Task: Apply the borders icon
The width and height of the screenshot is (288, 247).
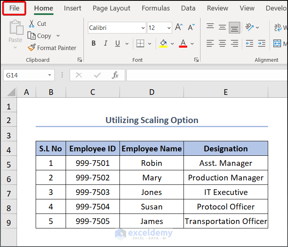Action: click(140, 44)
